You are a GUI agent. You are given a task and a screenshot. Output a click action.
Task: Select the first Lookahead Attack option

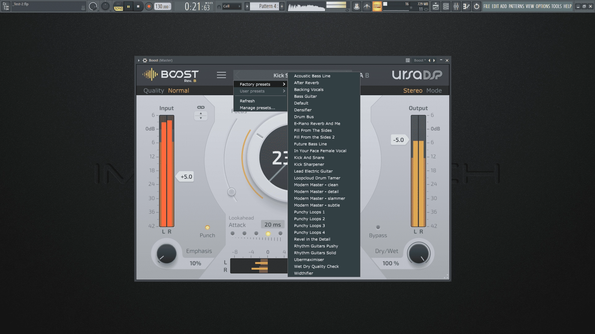[232, 233]
